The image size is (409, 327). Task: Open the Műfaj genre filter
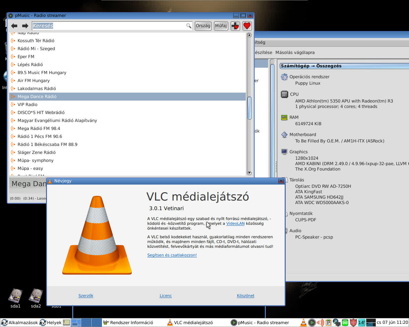point(221,26)
